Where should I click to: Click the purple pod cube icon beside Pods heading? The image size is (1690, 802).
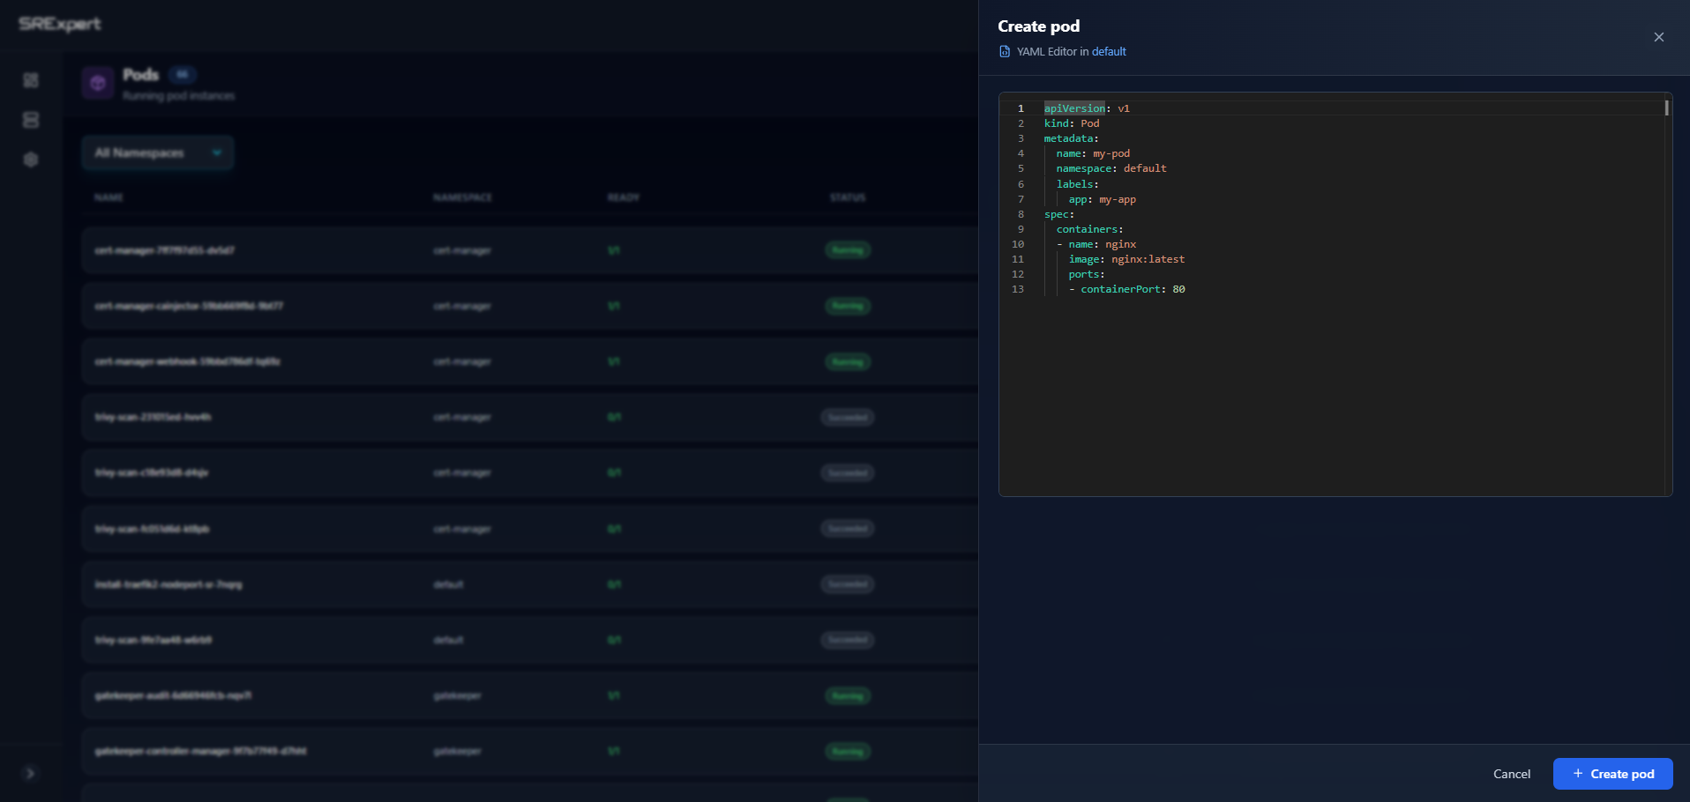pyautogui.click(x=98, y=83)
